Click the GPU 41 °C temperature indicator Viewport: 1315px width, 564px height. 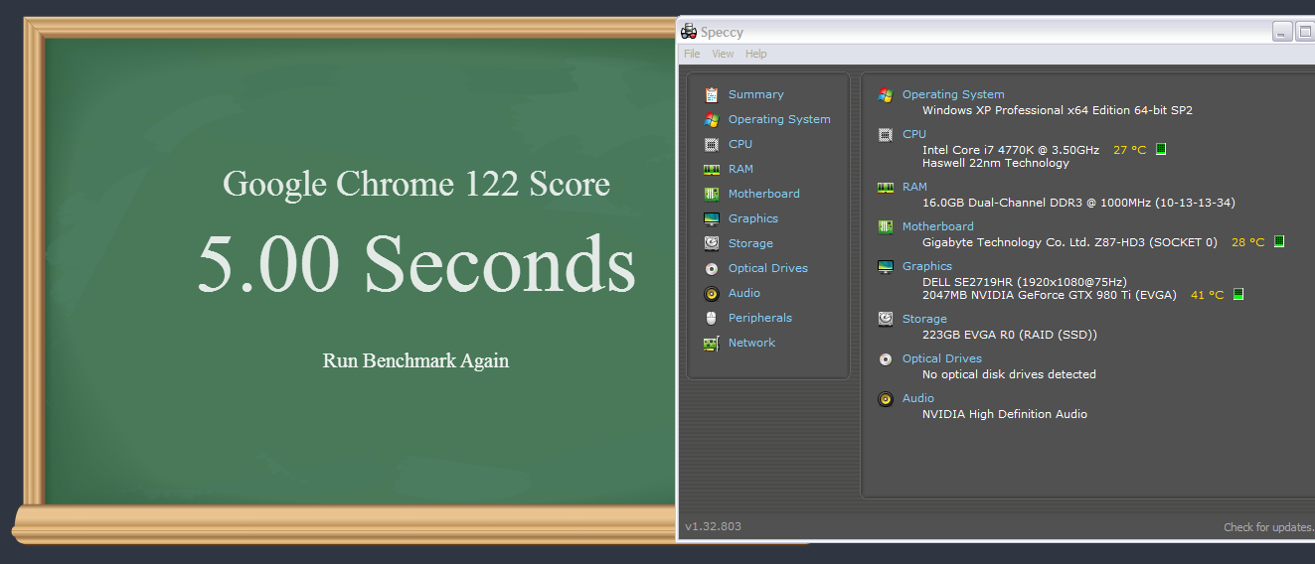click(1238, 295)
